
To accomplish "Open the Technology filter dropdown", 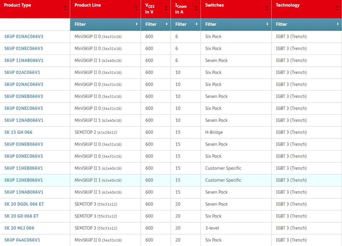I will click(307, 25).
